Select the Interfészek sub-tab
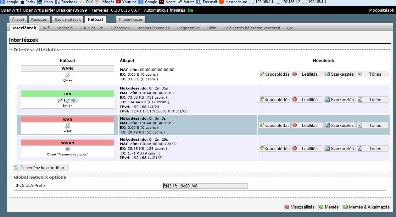Viewport: 396px width, 217px height. click(24, 28)
